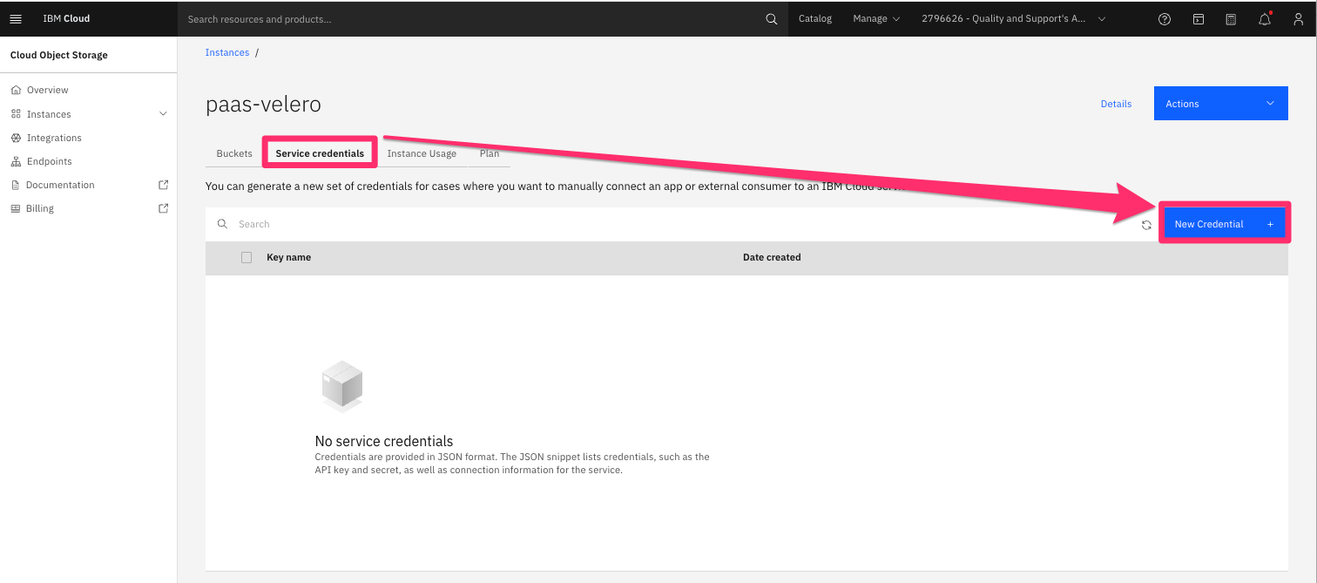Viewport: 1317px width, 583px height.
Task: Switch to the Instance Usage tab
Action: (x=422, y=153)
